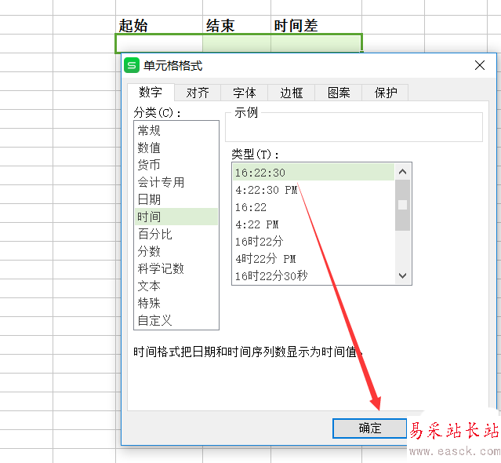
Task: Open the 字体 tab
Action: (x=245, y=93)
